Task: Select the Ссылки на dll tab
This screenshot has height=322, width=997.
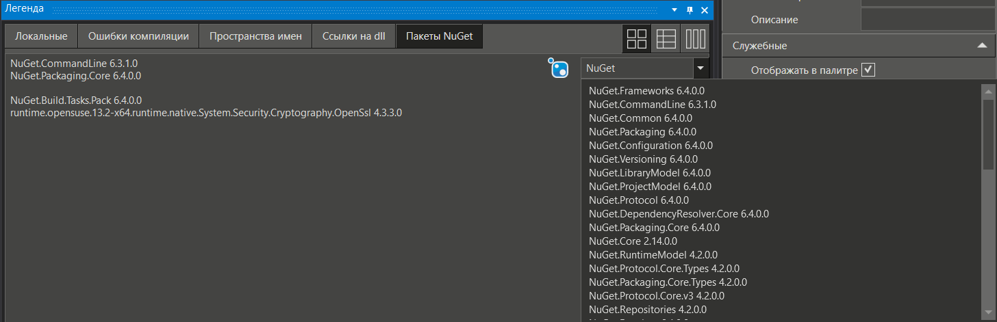Action: pos(354,36)
